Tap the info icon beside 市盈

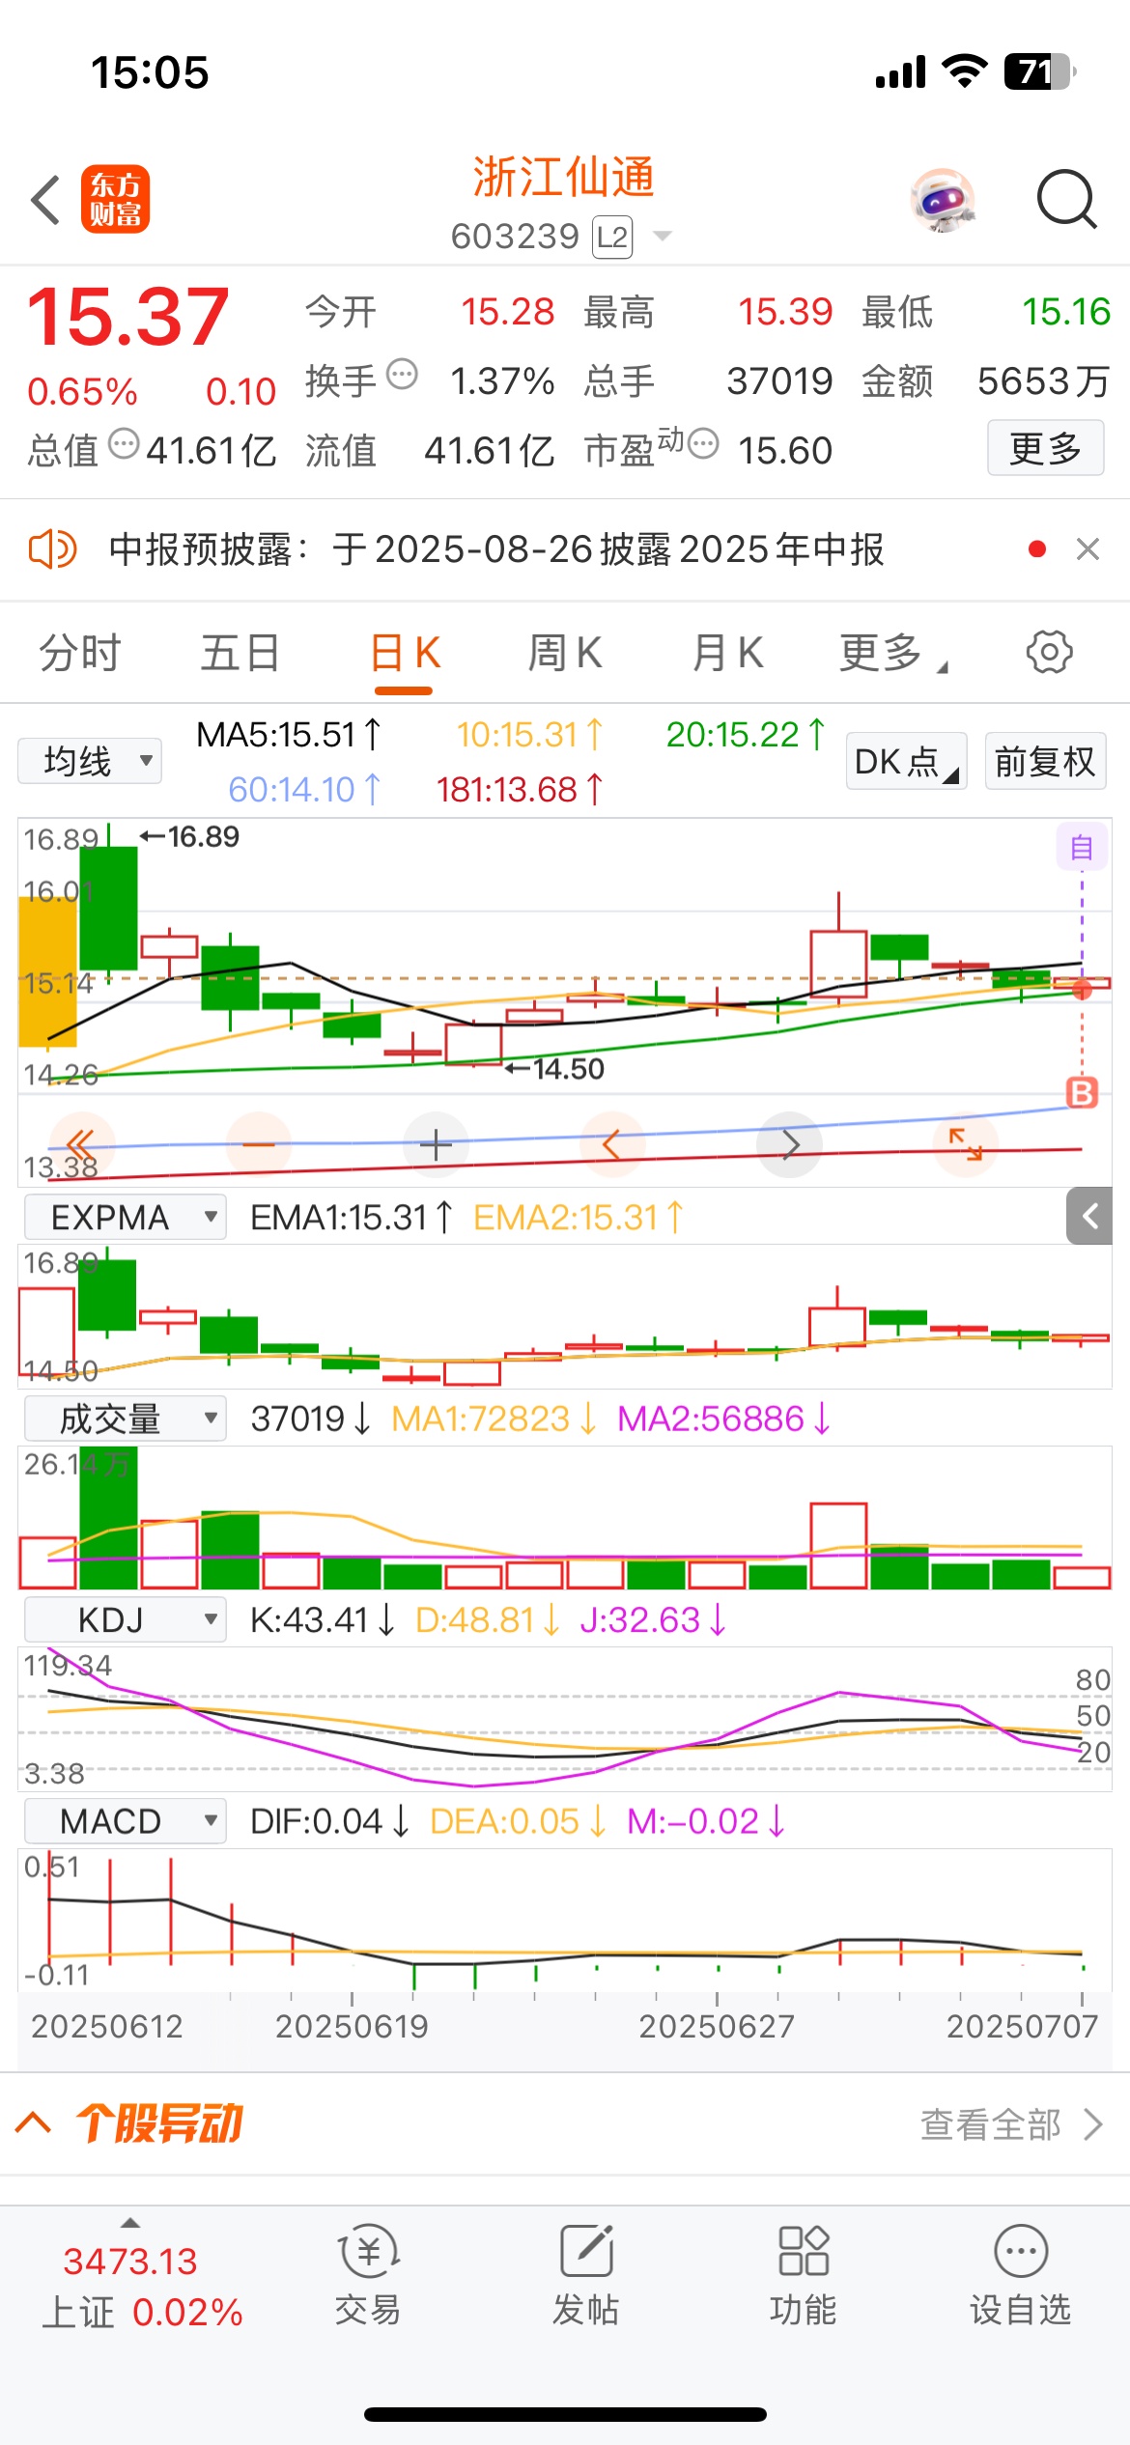coord(703,443)
